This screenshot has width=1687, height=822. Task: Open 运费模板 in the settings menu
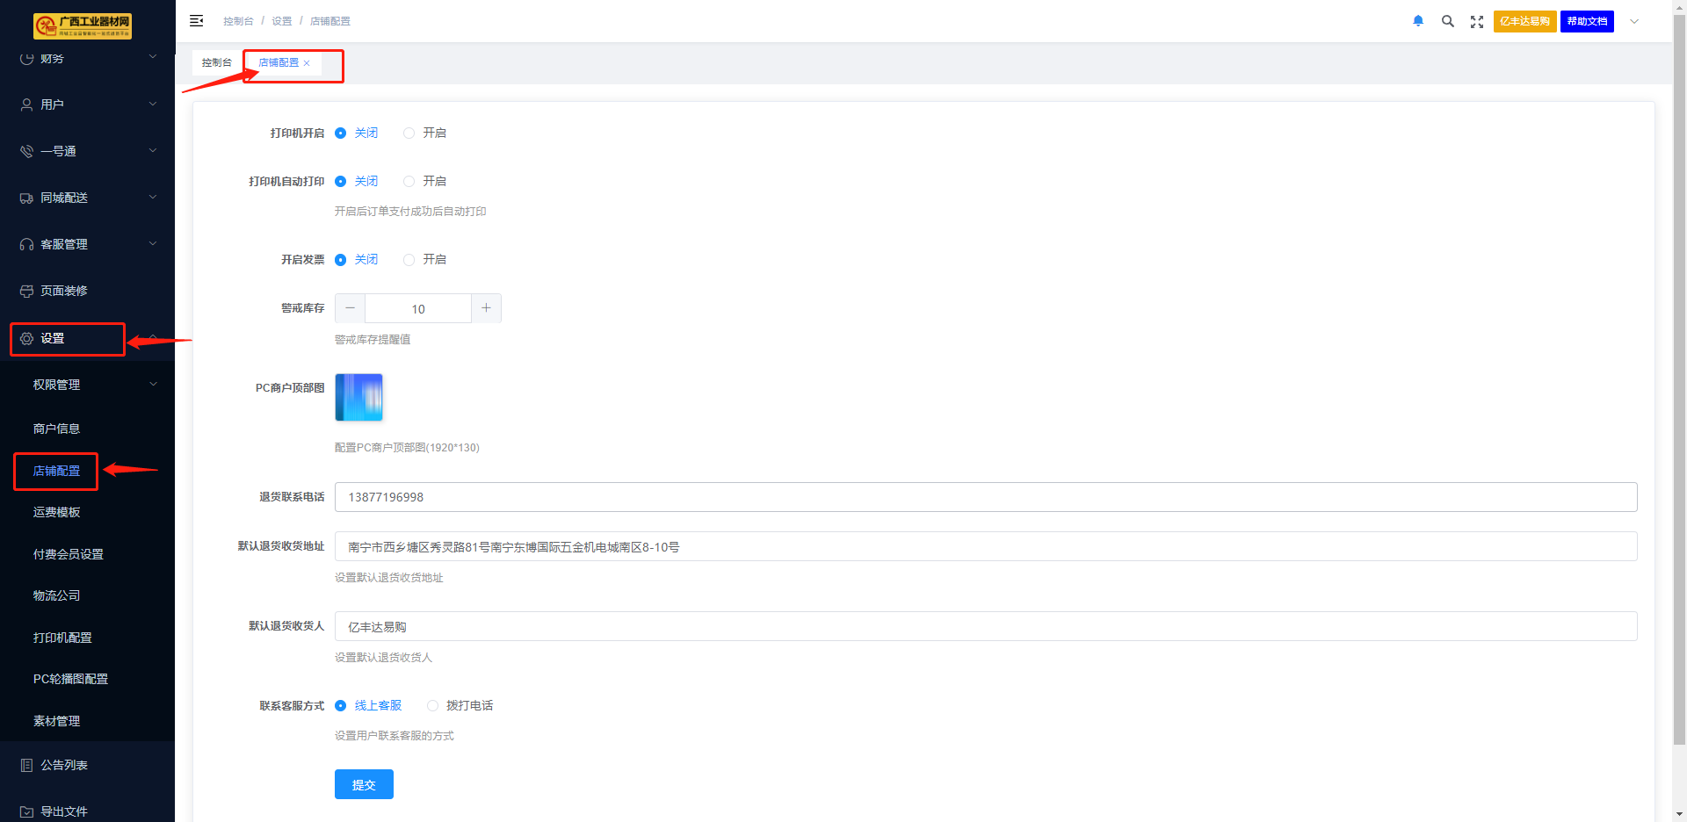click(57, 512)
